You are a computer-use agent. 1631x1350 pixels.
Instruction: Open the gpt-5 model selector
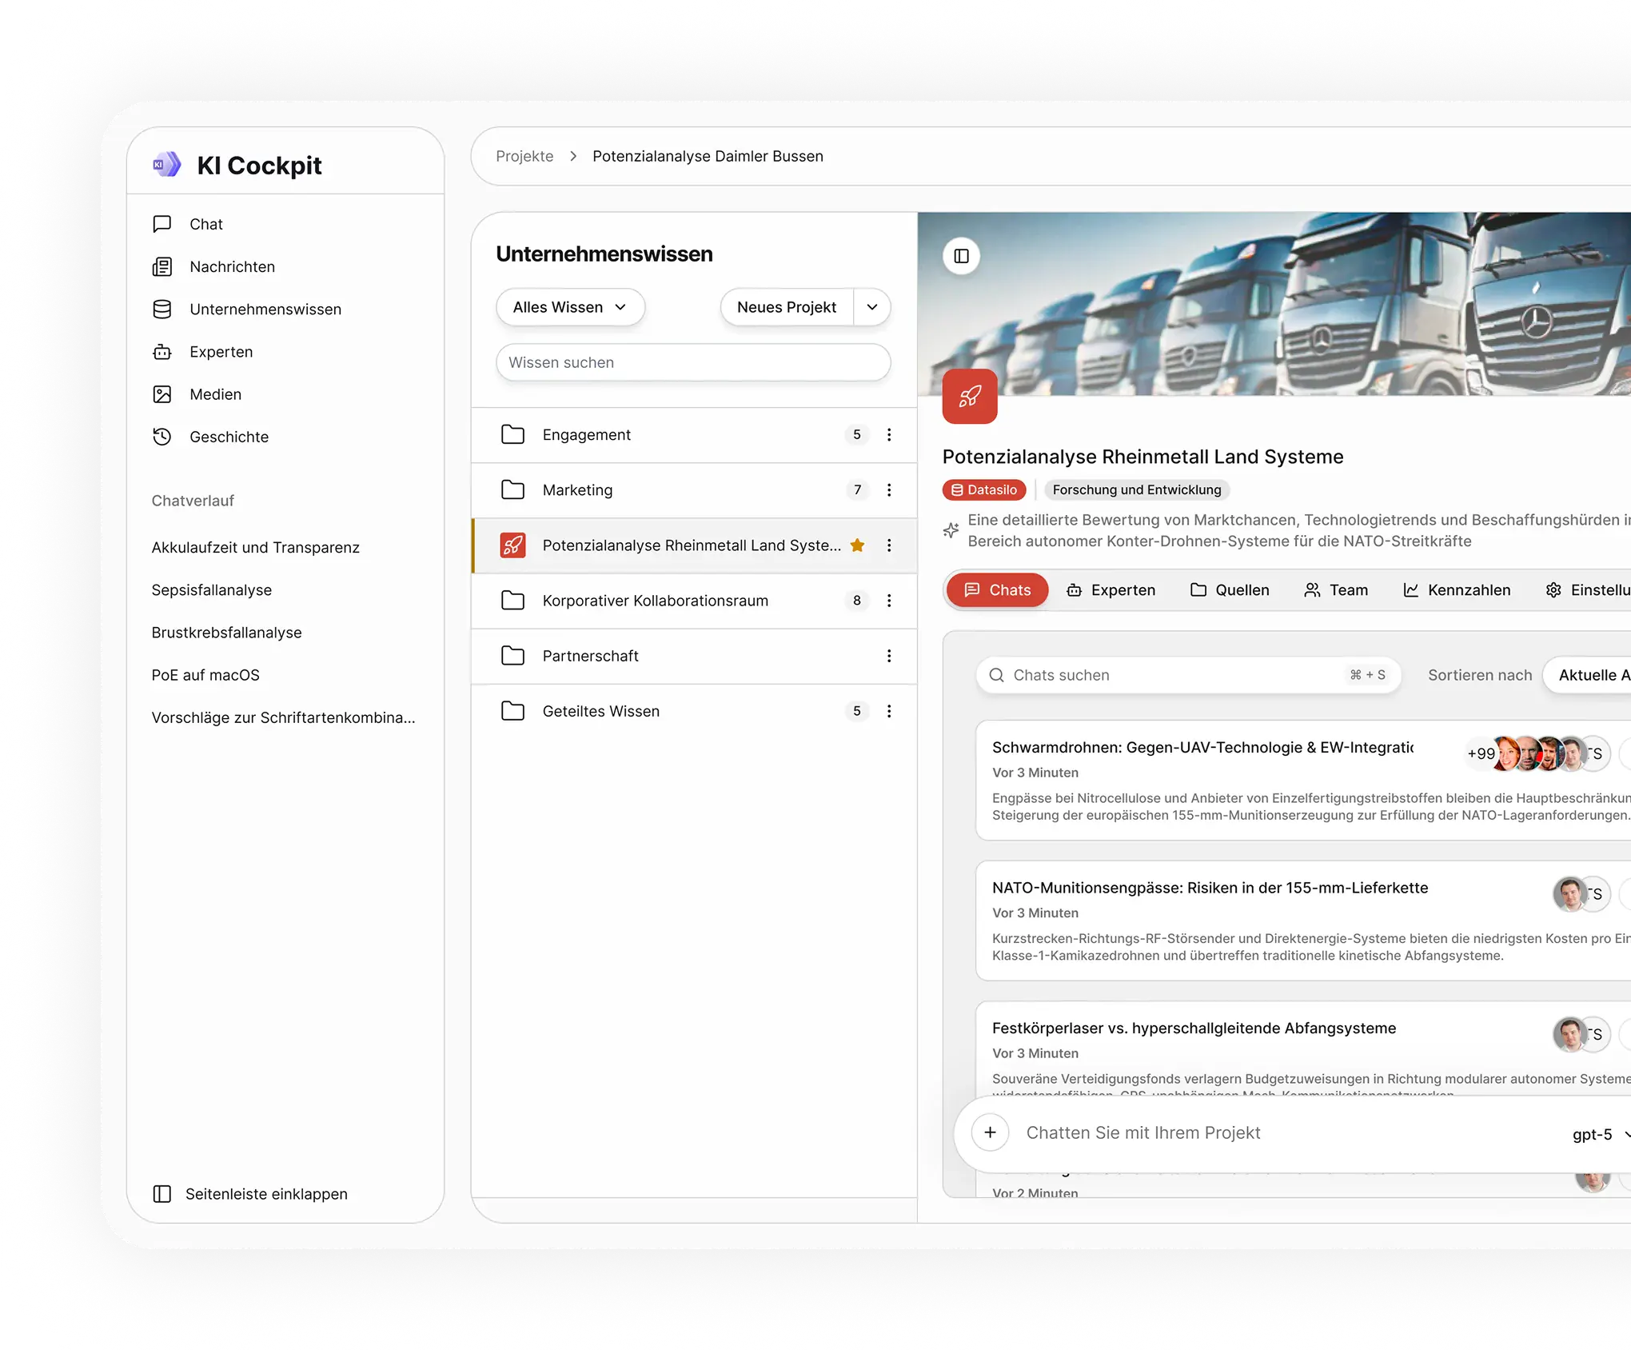pos(1601,1133)
